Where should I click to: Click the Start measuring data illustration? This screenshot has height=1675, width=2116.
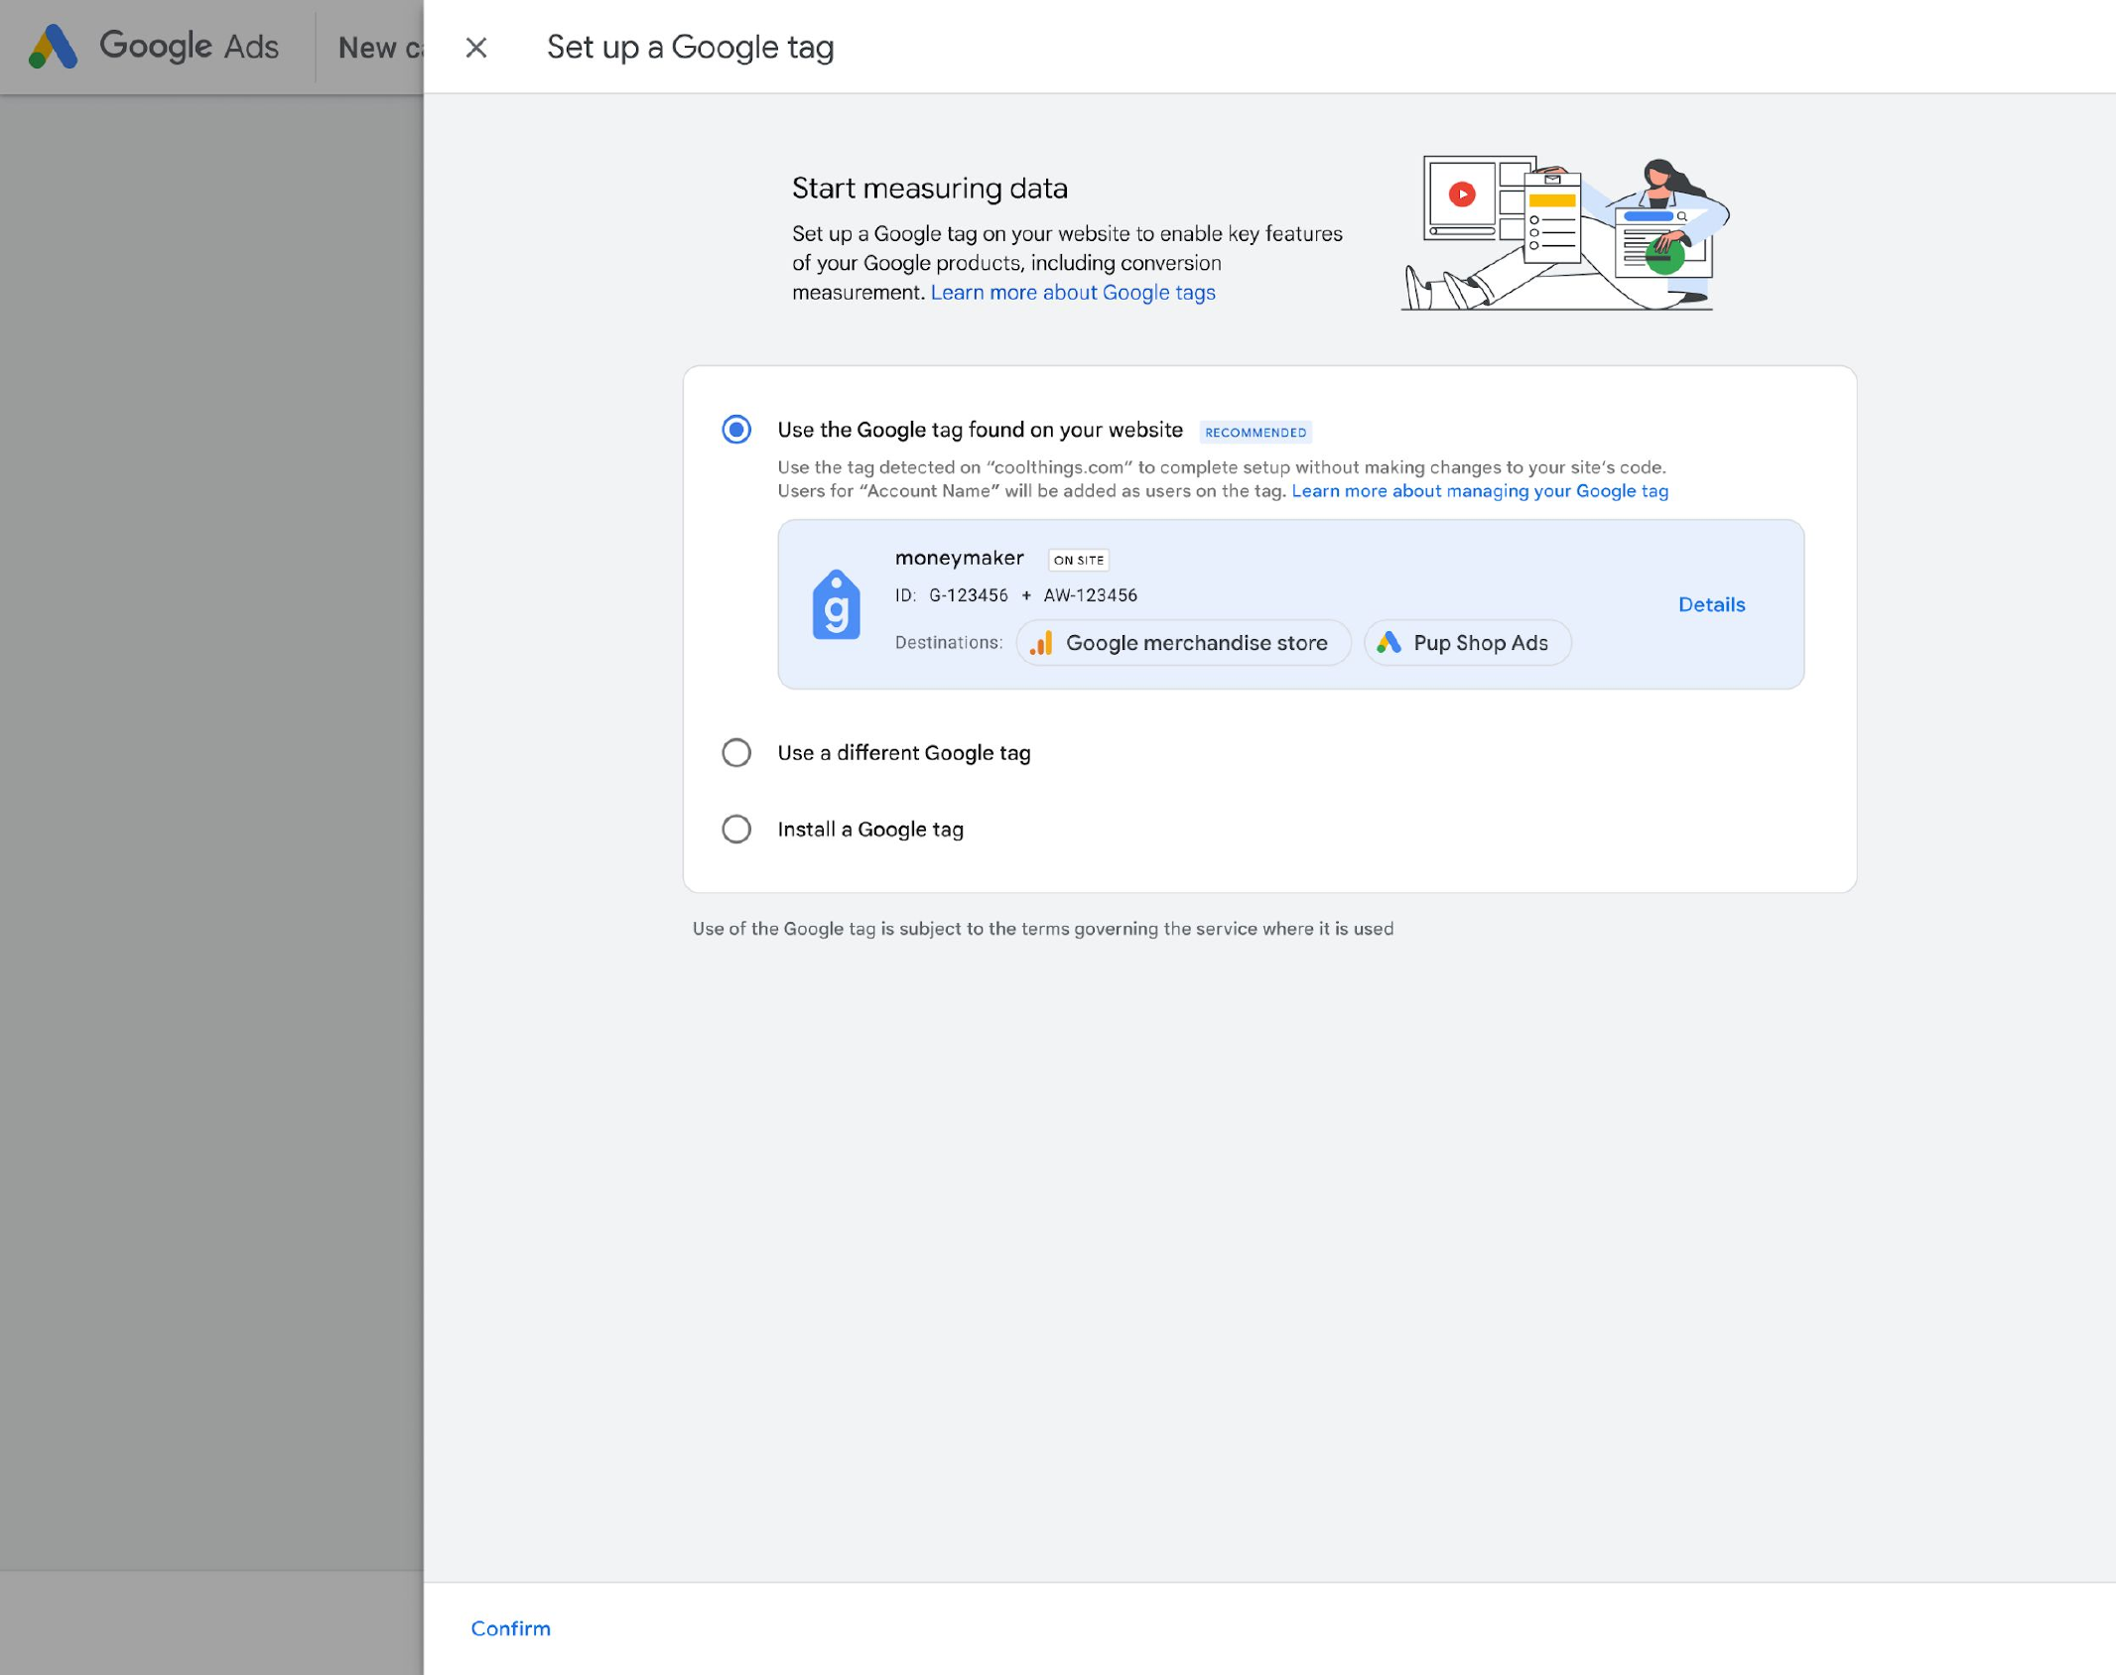coord(1566,232)
